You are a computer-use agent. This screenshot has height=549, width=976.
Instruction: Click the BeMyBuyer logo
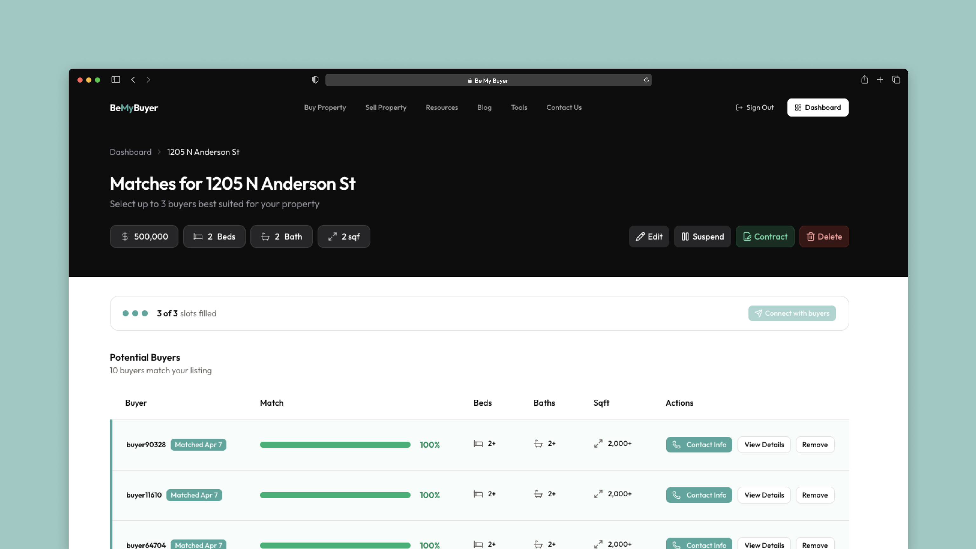click(134, 108)
